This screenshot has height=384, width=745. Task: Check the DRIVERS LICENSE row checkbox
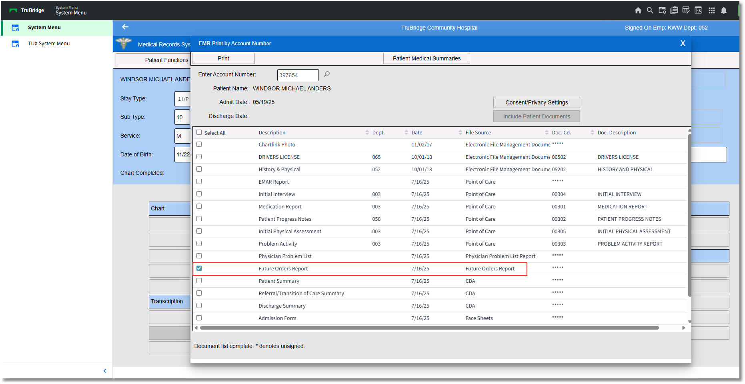pos(199,157)
